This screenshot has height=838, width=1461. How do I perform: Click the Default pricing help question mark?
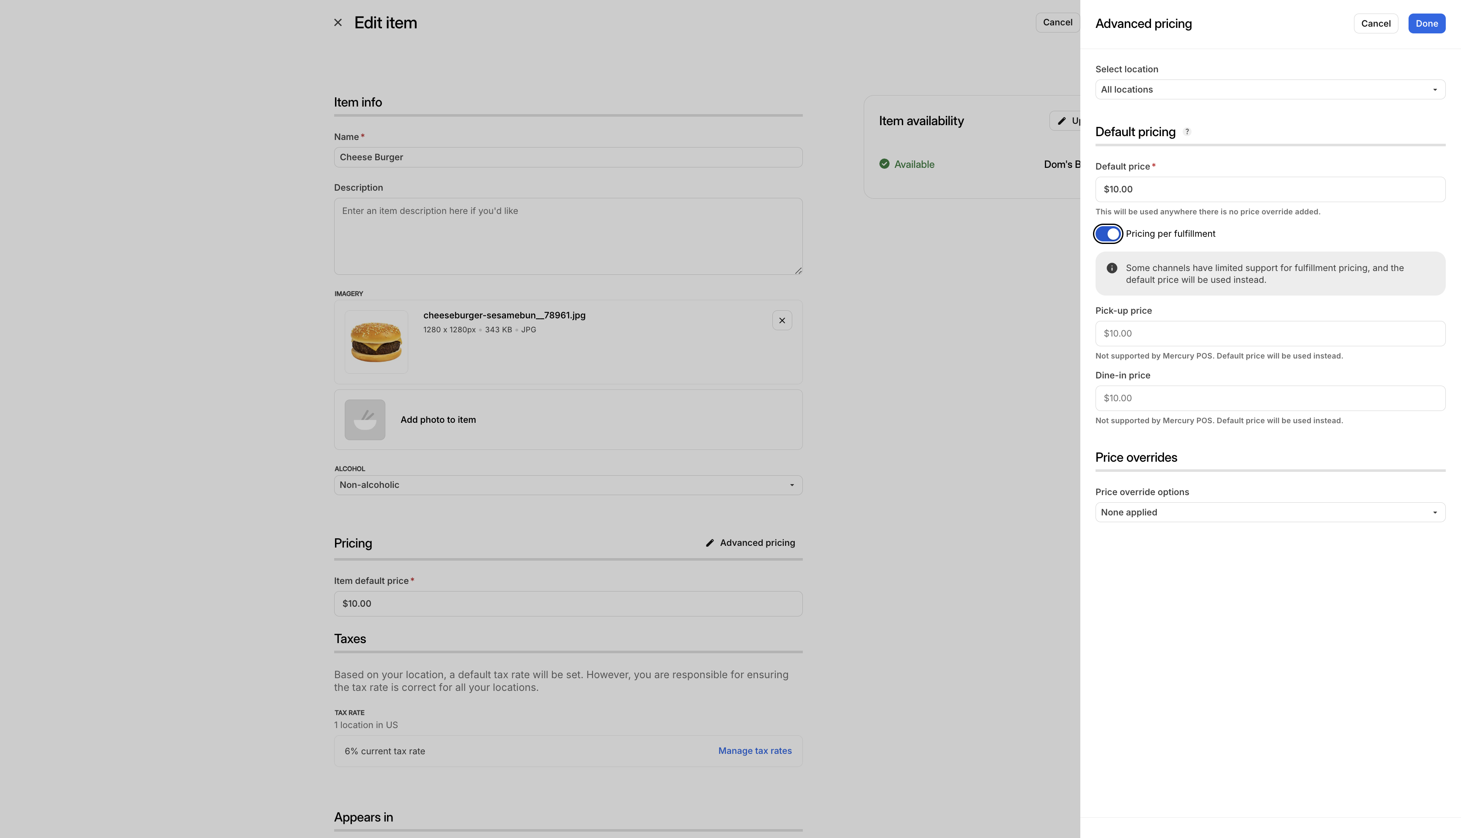click(1187, 132)
